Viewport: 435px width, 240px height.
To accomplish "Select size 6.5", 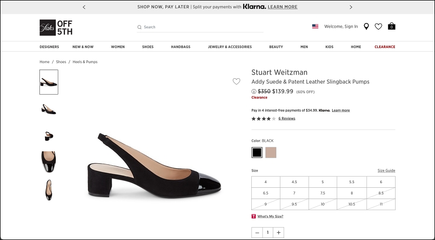I will click(266, 193).
